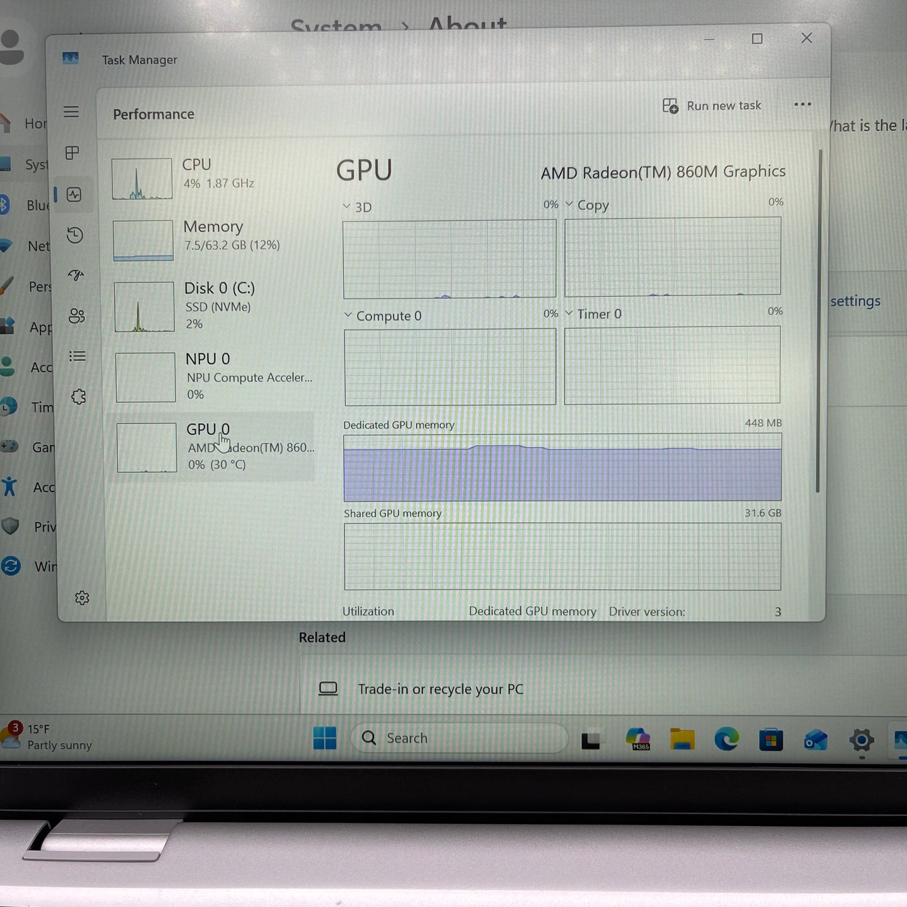Open the See more ellipsis menu

[x=802, y=105]
